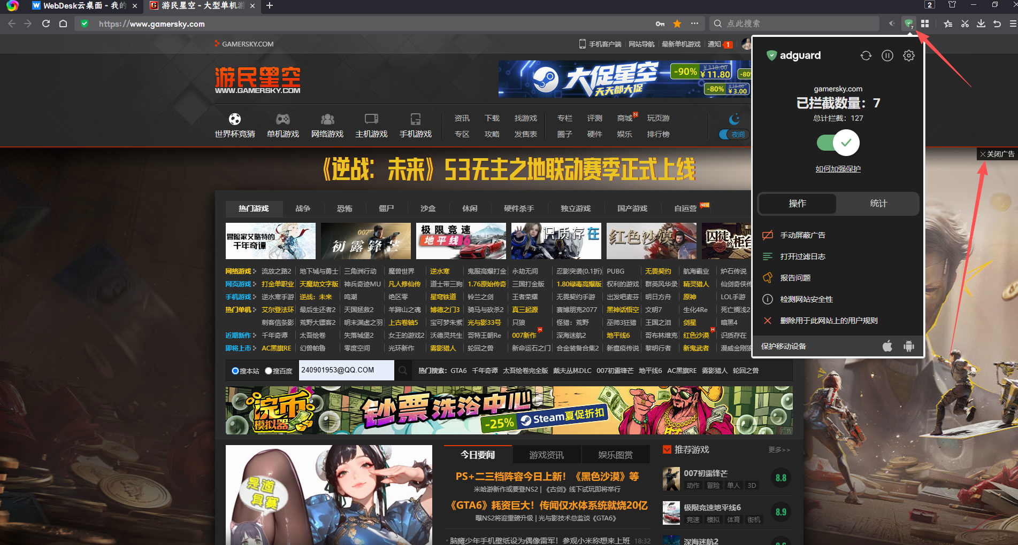Open 手机客户端 link in top bar
The height and width of the screenshot is (545, 1018).
(x=600, y=44)
